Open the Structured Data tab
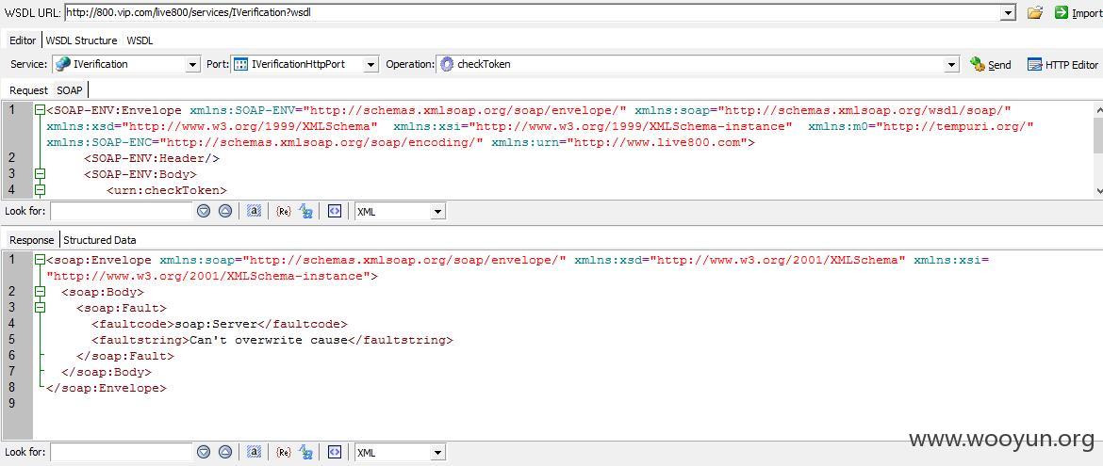 tap(100, 240)
